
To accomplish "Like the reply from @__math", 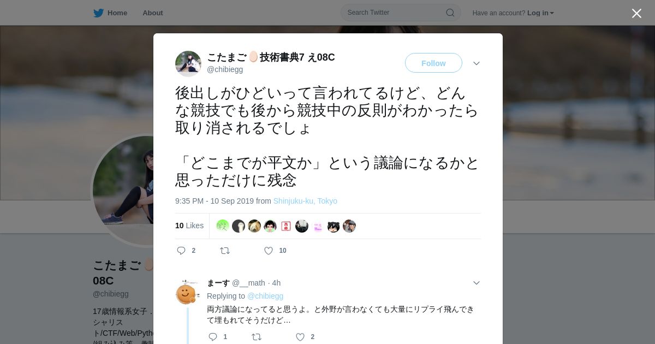I will [300, 337].
